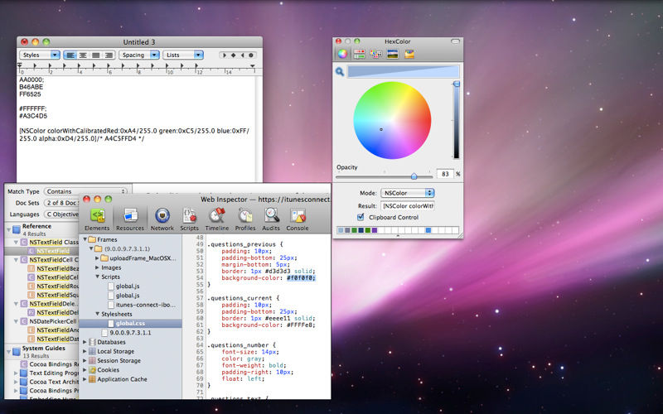This screenshot has width=663, height=414.
Task: Open the color palettes picker in HexColor
Action: click(376, 54)
